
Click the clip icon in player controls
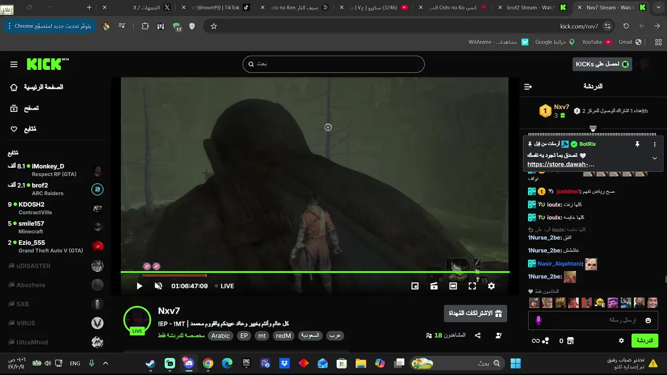tap(434, 286)
